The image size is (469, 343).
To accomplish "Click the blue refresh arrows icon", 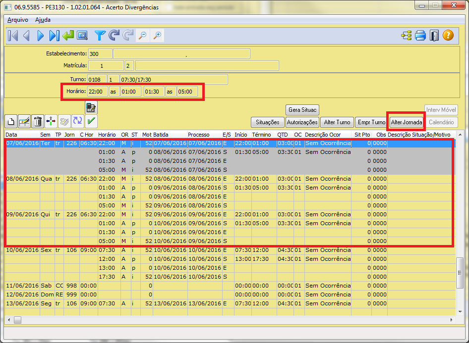I will 78,121.
